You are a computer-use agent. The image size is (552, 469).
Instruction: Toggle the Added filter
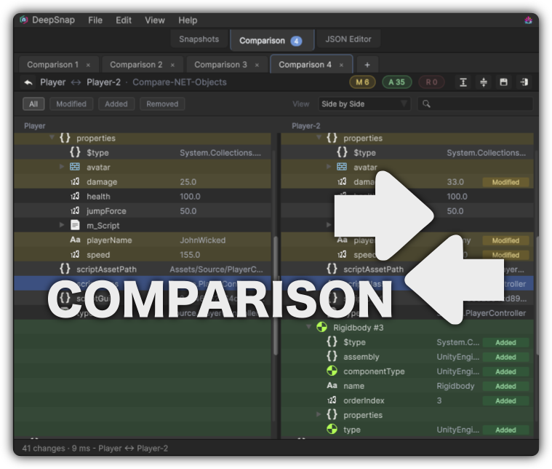tap(116, 104)
